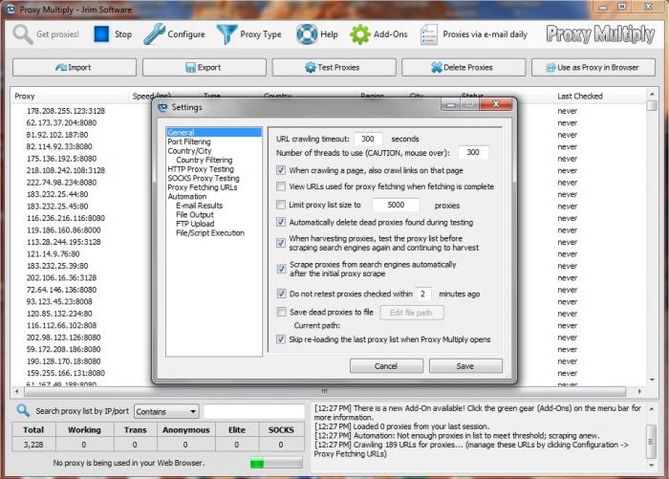669x479 pixels.
Task: Open HTTP Proxy Testing settings
Action: coord(201,169)
